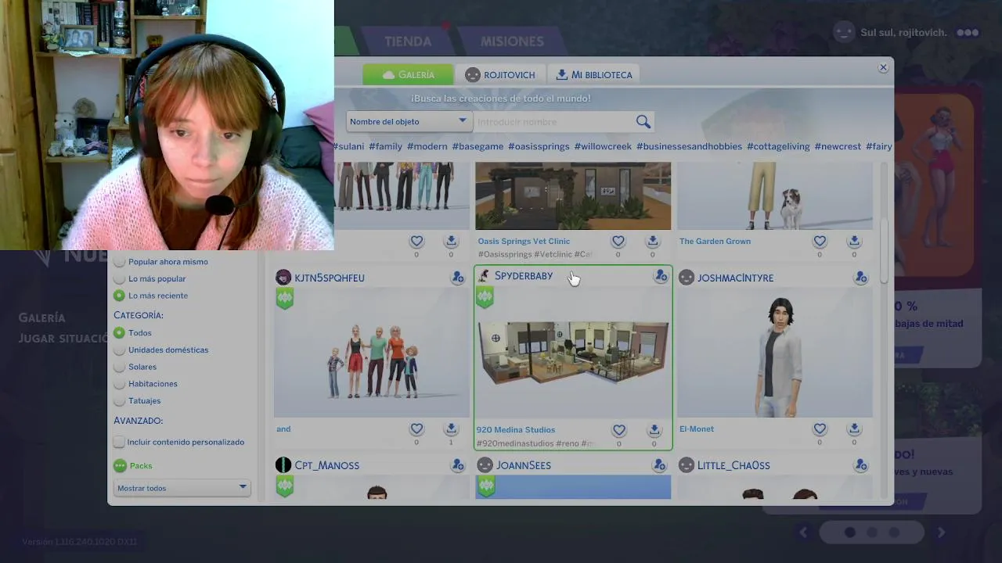Click the 'Introducir nombre' search field
The height and width of the screenshot is (563, 1002).
554,122
